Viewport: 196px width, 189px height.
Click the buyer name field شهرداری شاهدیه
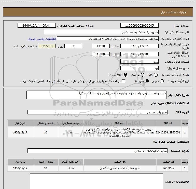click(101, 32)
